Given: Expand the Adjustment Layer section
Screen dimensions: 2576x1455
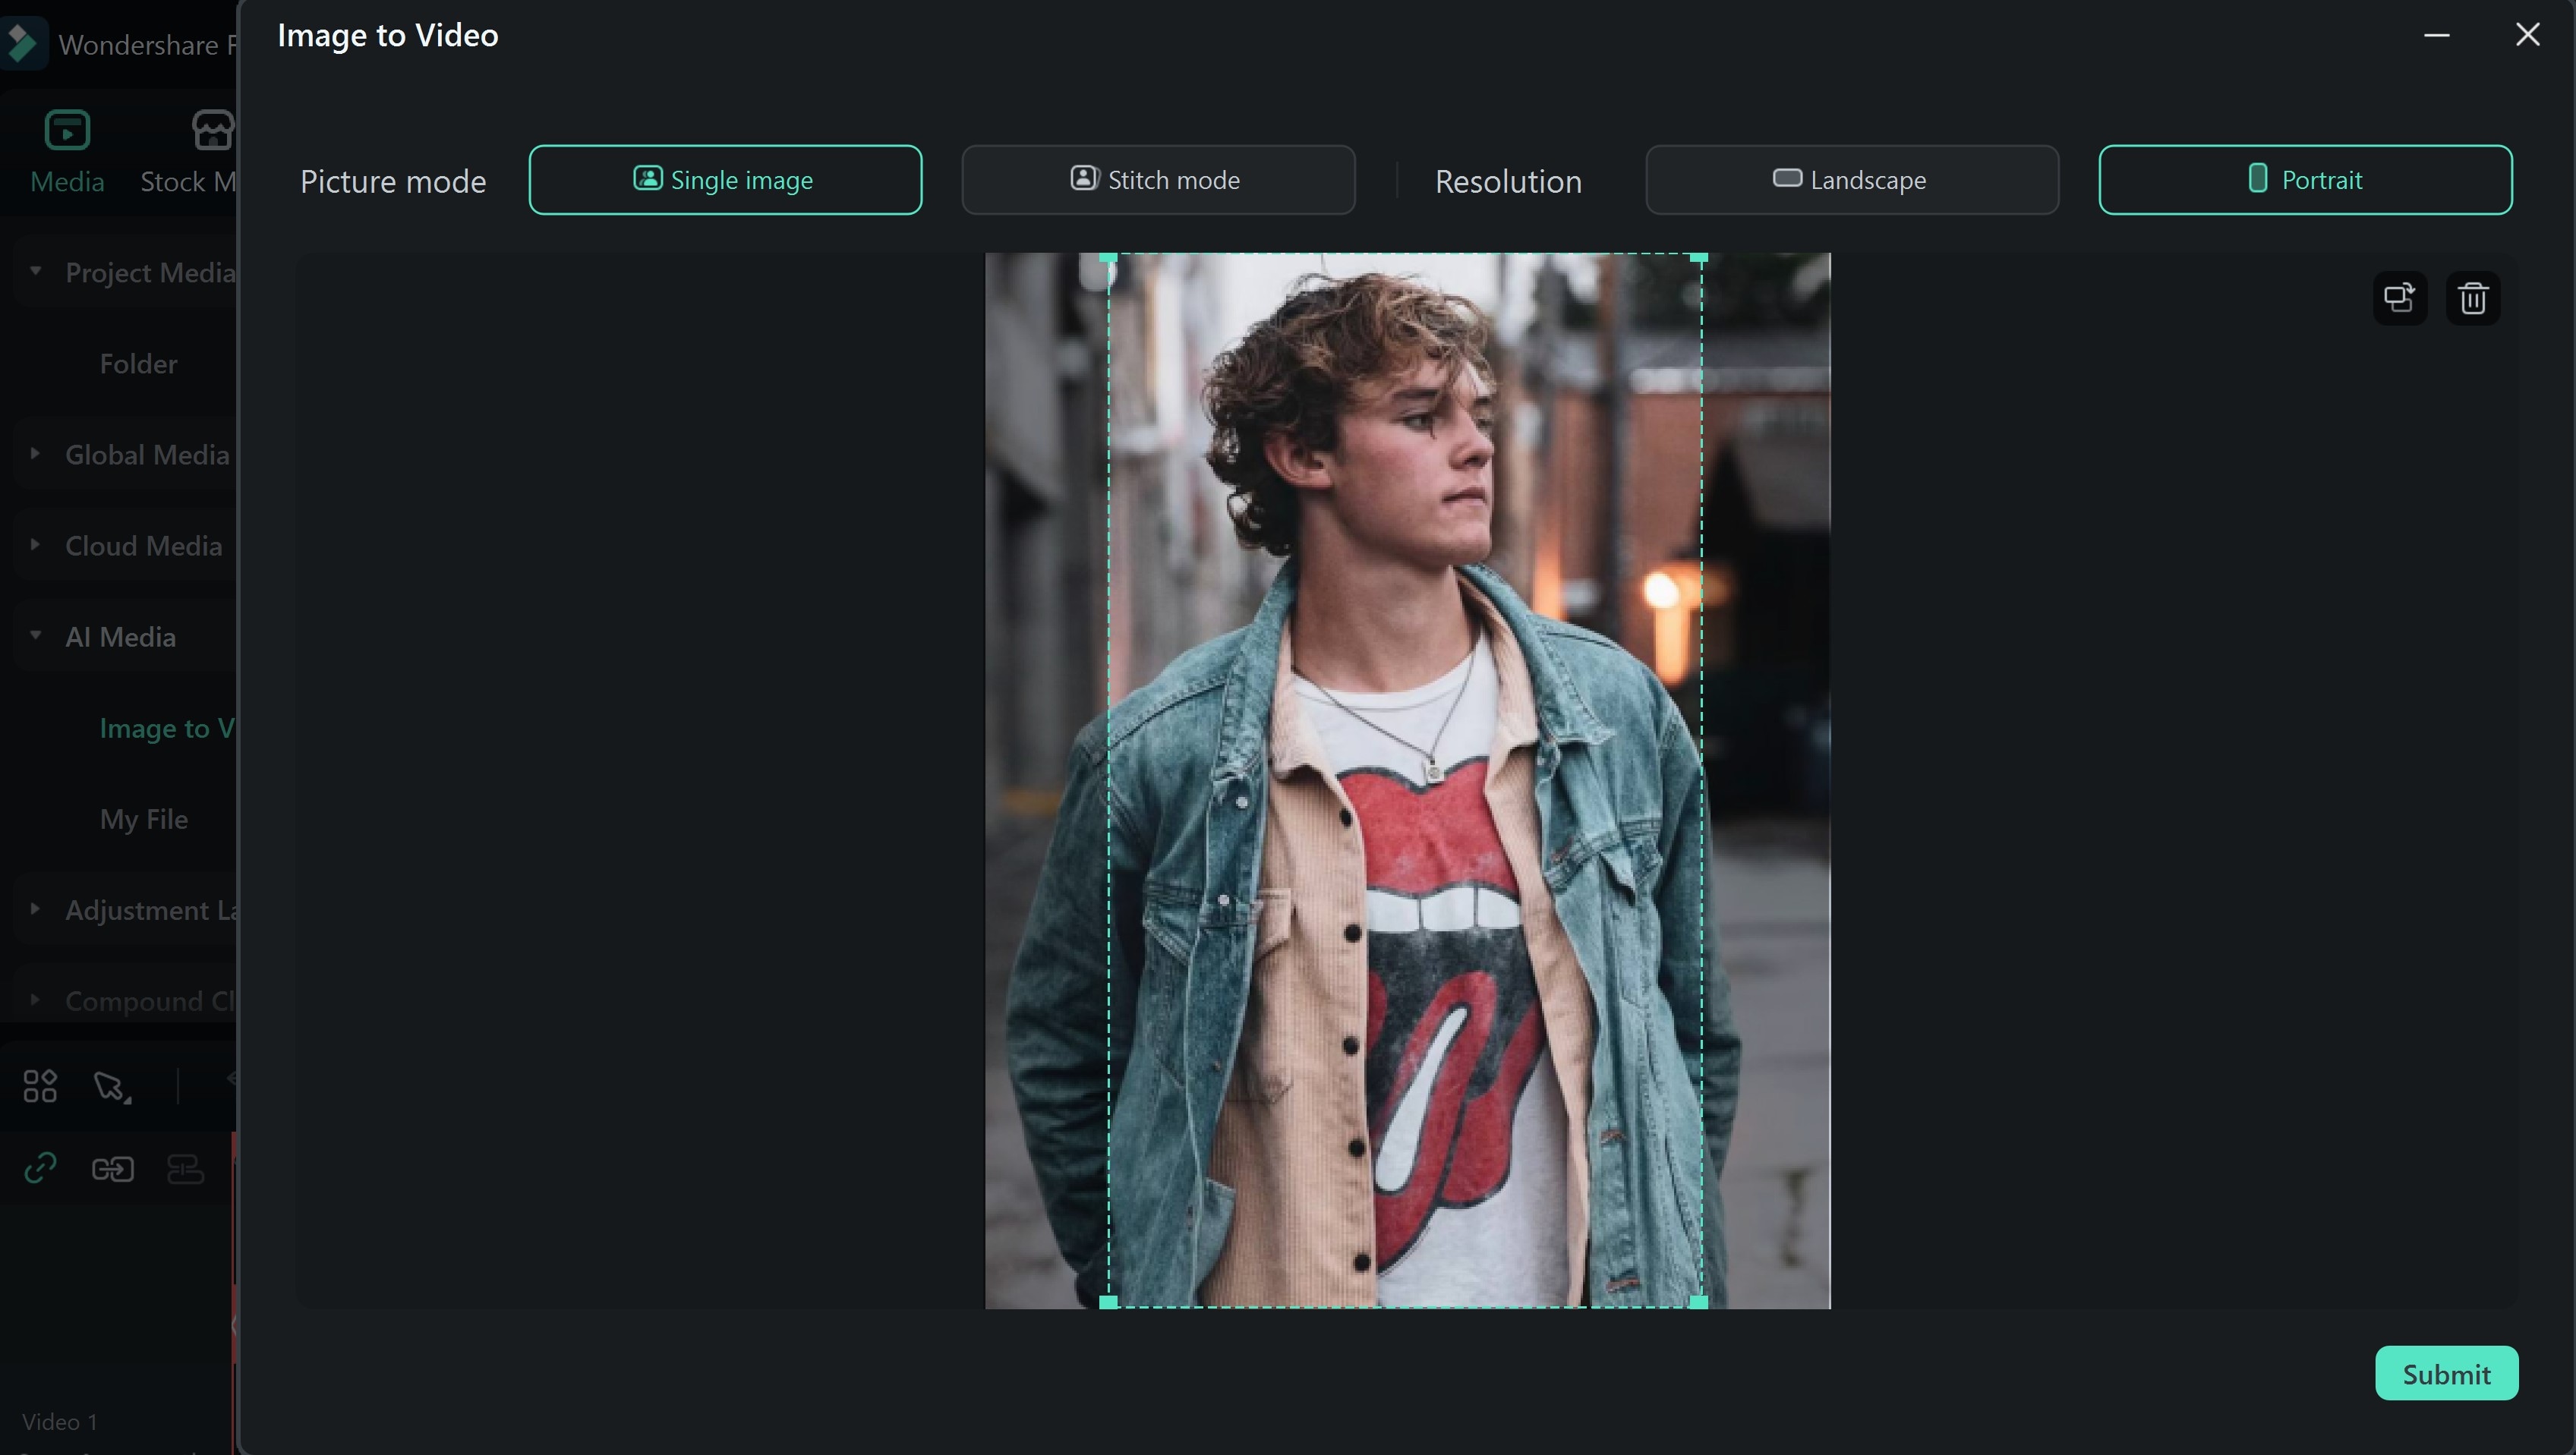Looking at the screenshot, I should click(x=35, y=909).
